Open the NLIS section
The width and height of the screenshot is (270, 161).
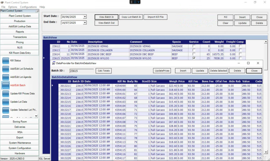click(20, 48)
